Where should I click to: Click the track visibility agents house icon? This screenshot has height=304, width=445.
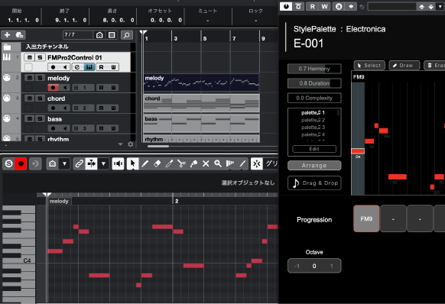click(99, 35)
